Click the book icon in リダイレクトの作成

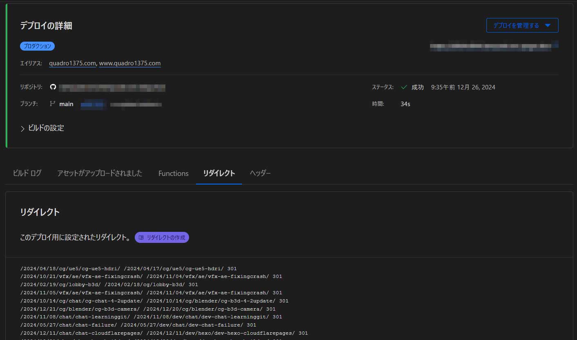tap(141, 238)
